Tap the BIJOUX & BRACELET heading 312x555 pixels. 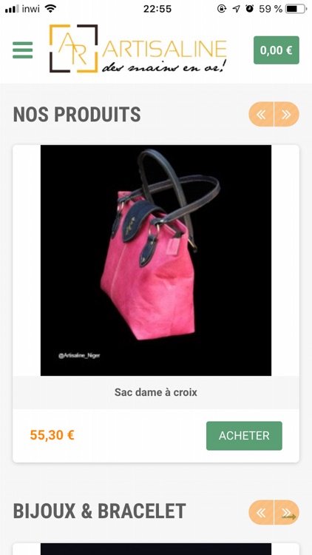tap(99, 511)
